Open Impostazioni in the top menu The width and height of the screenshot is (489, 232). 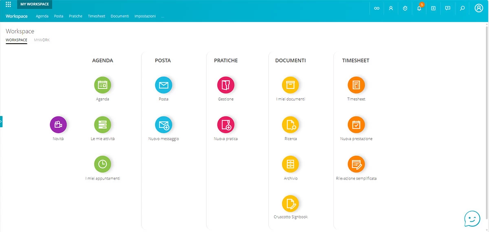click(x=145, y=16)
